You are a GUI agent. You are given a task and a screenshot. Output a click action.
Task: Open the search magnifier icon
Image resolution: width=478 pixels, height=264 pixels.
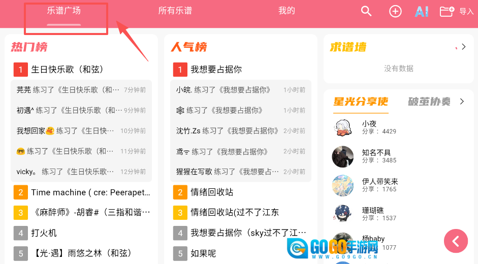366,11
